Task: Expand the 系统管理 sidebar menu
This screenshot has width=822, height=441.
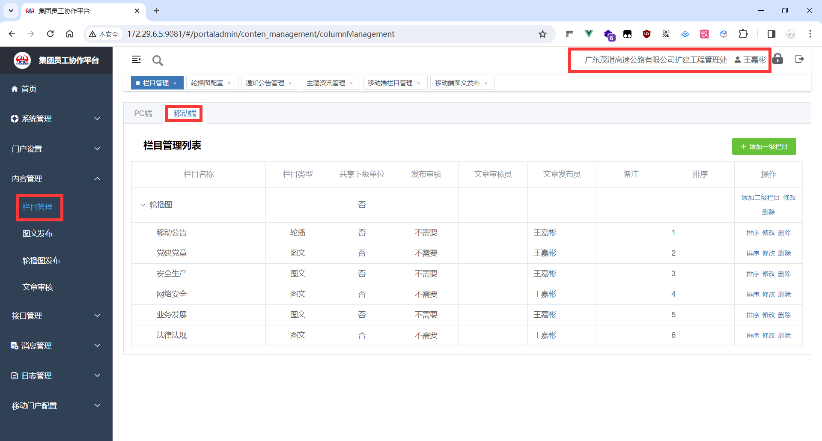Action: 56,119
